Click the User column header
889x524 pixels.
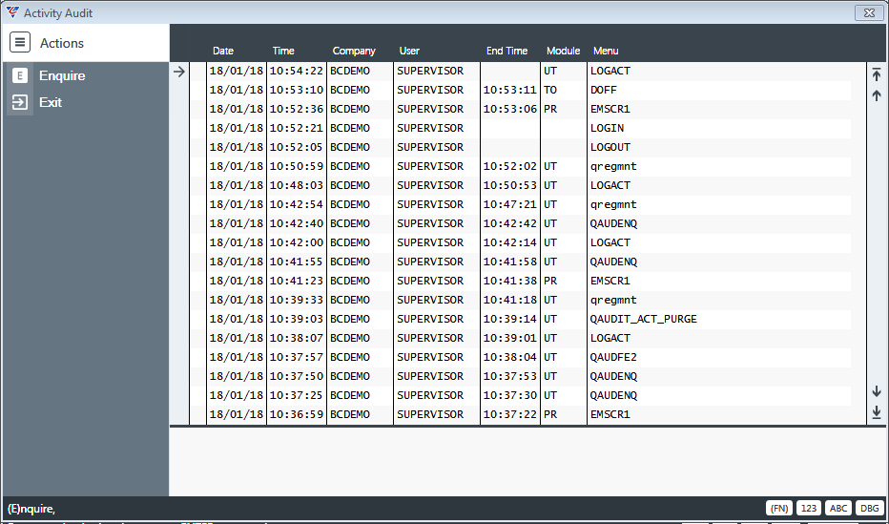click(409, 51)
